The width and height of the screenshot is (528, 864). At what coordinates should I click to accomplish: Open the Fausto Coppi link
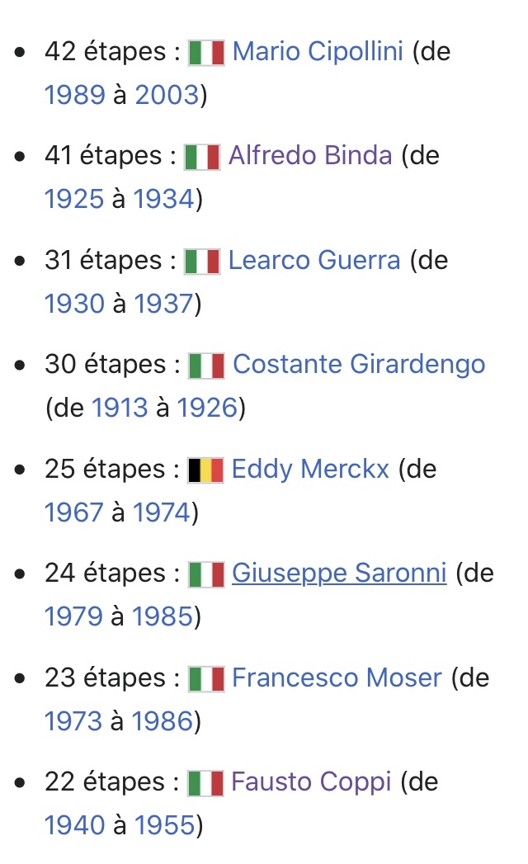(x=311, y=782)
